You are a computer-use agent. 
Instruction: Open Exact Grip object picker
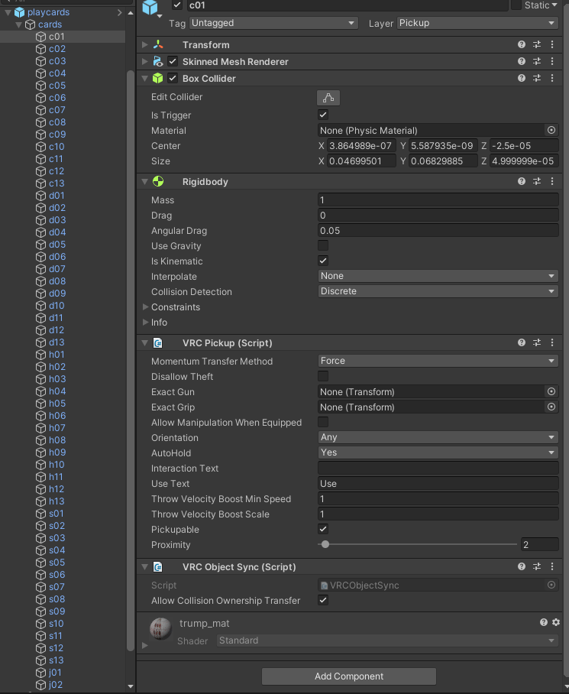pyautogui.click(x=551, y=407)
